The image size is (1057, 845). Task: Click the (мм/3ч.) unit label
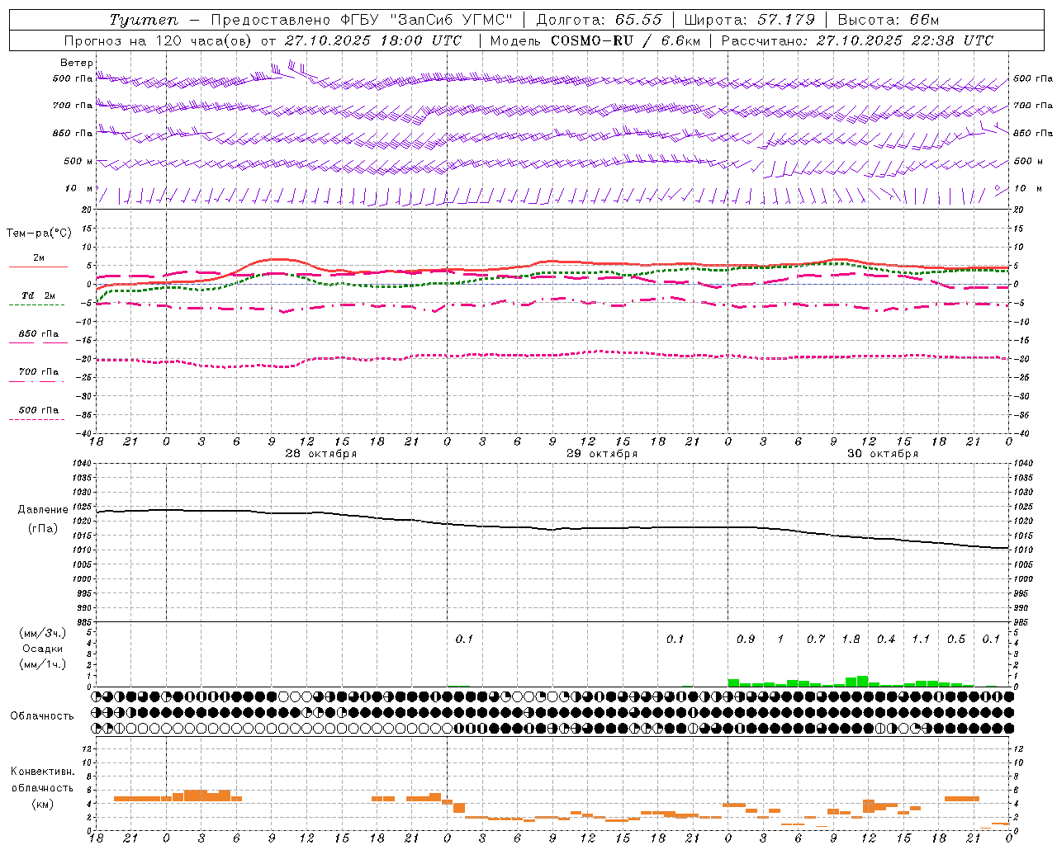pos(43,633)
